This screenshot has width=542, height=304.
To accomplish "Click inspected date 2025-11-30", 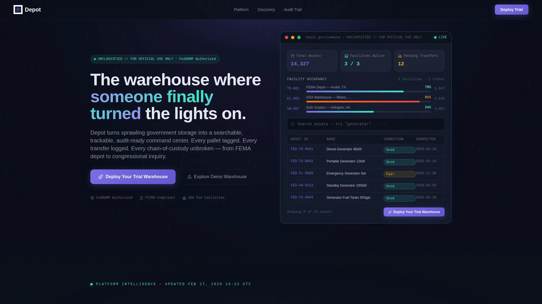I will coord(426,173).
